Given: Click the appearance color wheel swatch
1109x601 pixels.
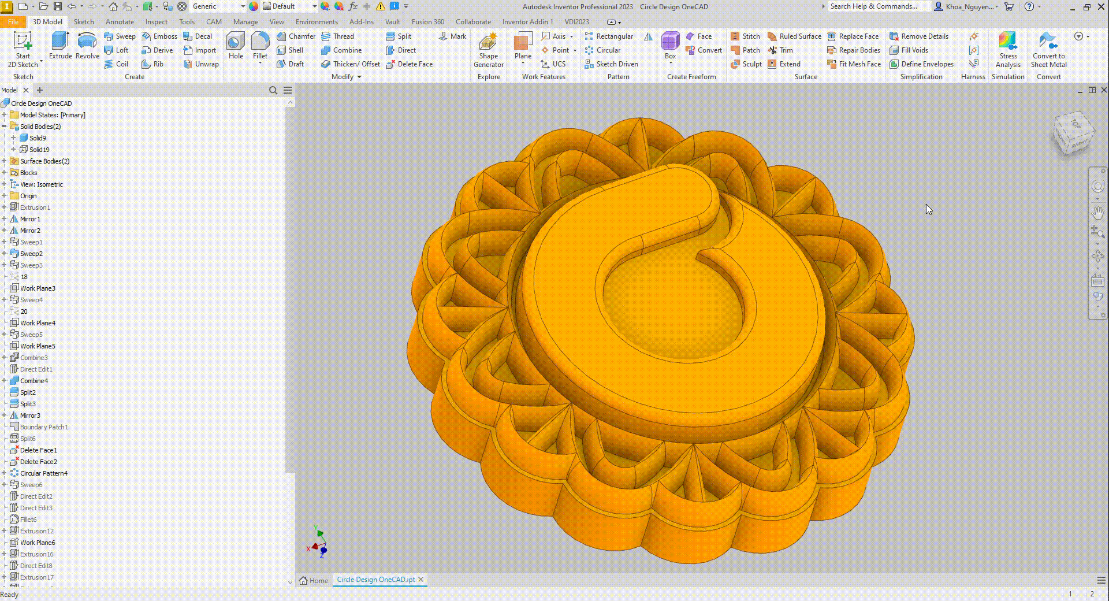Looking at the screenshot, I should tap(253, 6).
